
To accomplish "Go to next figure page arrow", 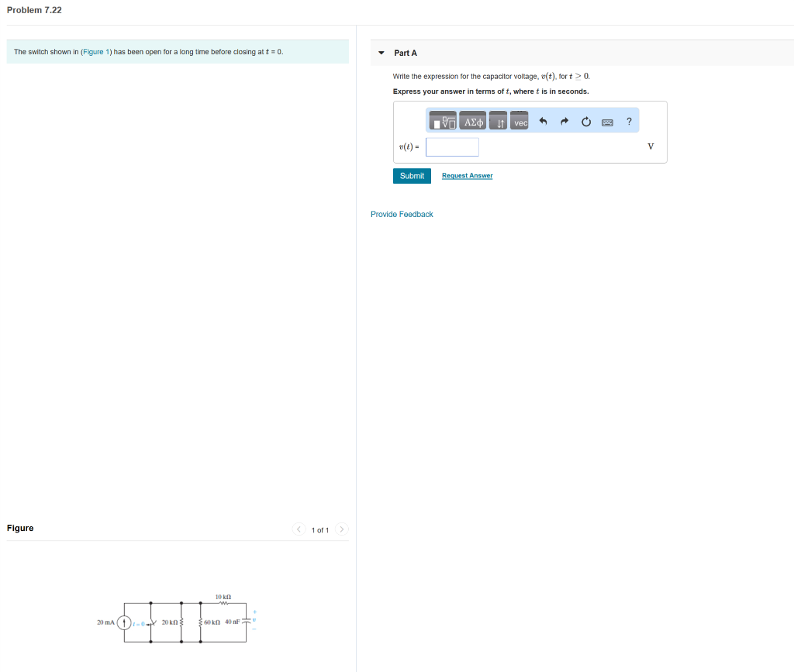I will [x=341, y=529].
